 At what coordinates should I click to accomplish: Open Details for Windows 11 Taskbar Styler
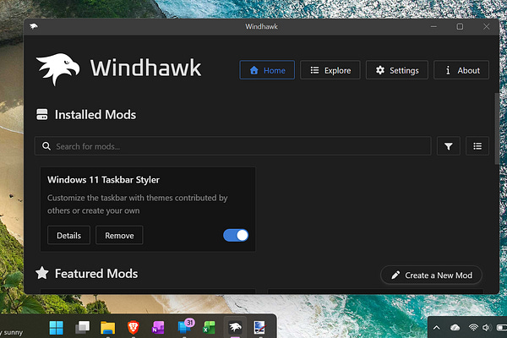(69, 235)
